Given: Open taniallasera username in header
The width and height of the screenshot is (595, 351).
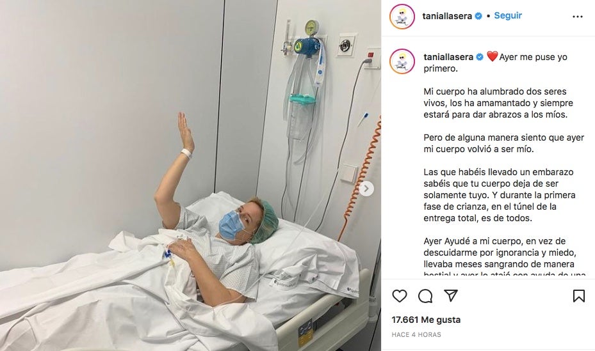Looking at the screenshot, I should (447, 16).
